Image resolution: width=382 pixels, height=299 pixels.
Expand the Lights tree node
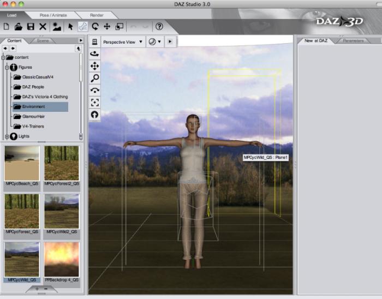tap(7, 136)
